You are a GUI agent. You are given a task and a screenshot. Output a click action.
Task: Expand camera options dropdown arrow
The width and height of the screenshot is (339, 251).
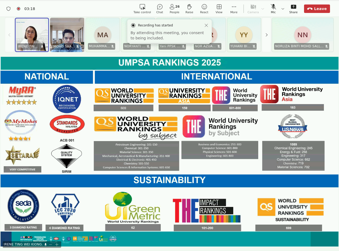pyautogui.click(x=263, y=9)
